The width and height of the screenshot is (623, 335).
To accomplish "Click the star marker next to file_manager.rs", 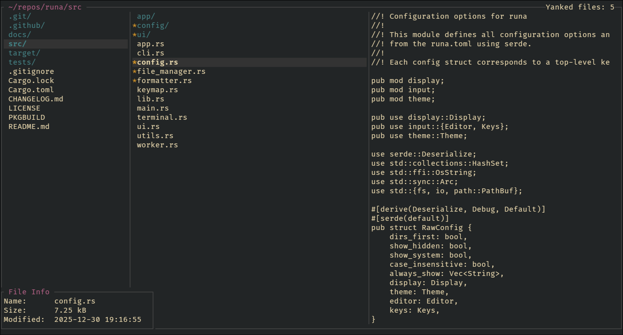I will coord(135,72).
